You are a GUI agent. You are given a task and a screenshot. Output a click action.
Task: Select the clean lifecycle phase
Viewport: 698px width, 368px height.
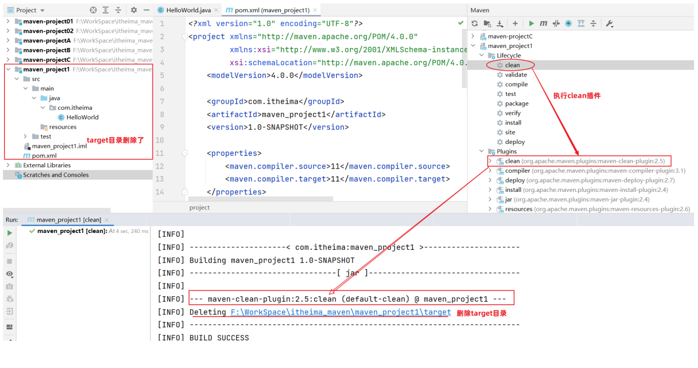[509, 65]
